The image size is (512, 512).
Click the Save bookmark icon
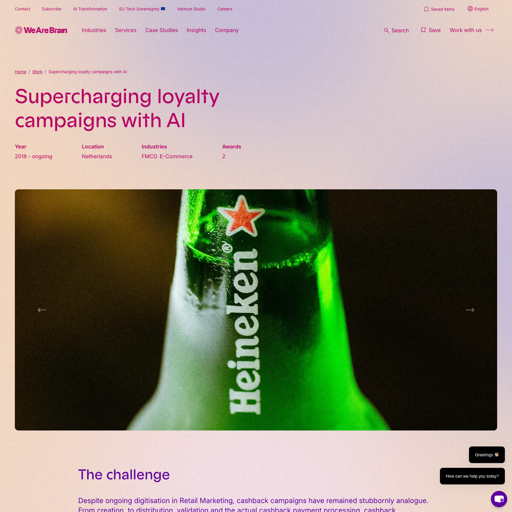(x=423, y=30)
